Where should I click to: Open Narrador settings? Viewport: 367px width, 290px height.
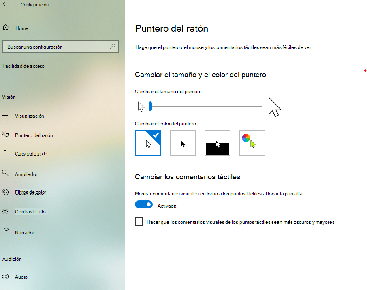click(x=25, y=232)
